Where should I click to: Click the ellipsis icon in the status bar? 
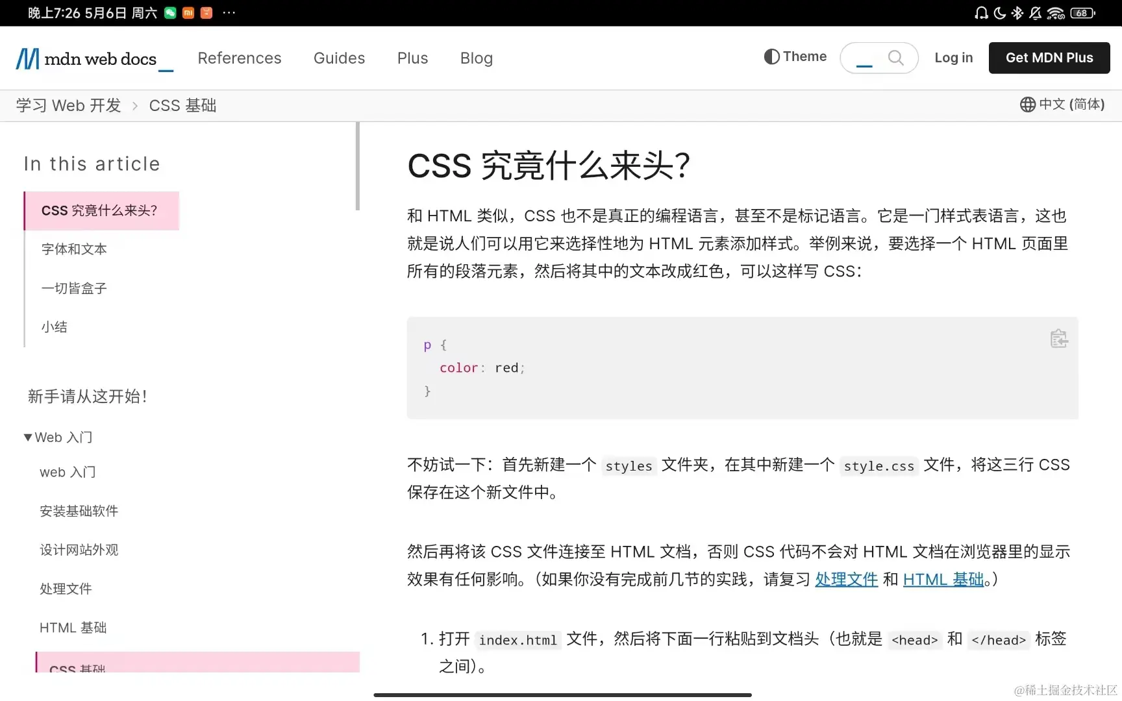pos(229,13)
